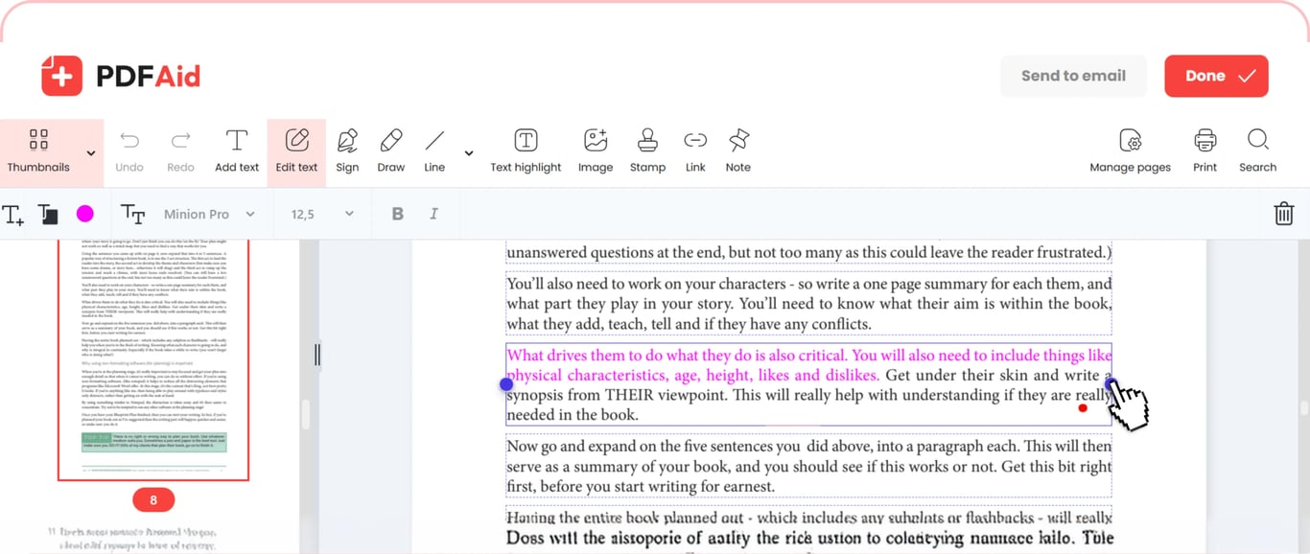The image size is (1310, 554).
Task: Open the Thumbnails panel button
Action: pyautogui.click(x=38, y=151)
